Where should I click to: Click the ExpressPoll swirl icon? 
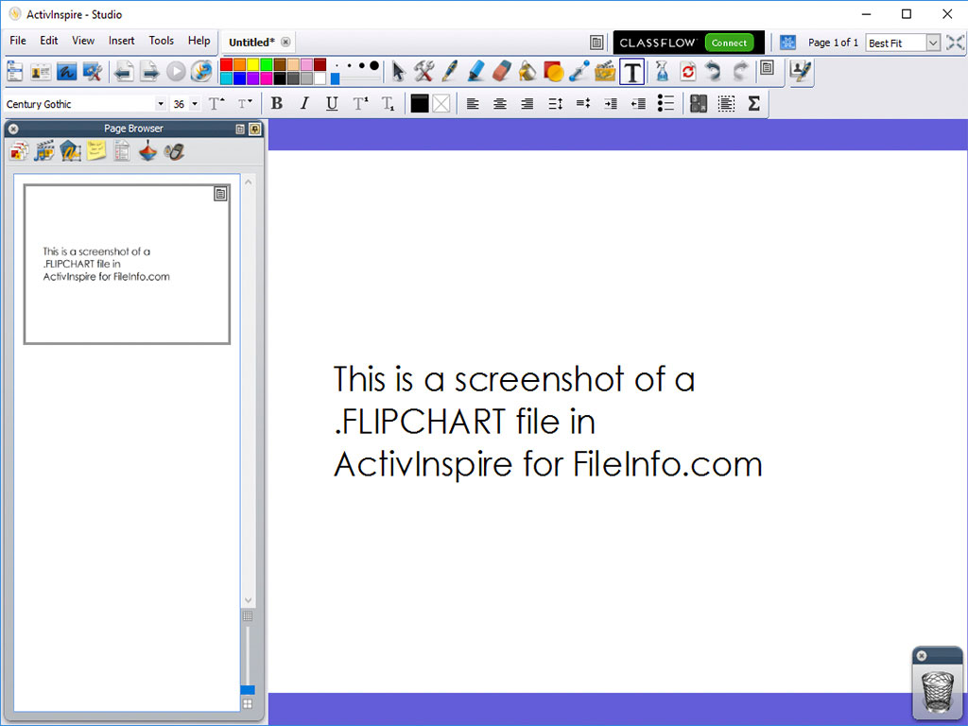pos(201,72)
